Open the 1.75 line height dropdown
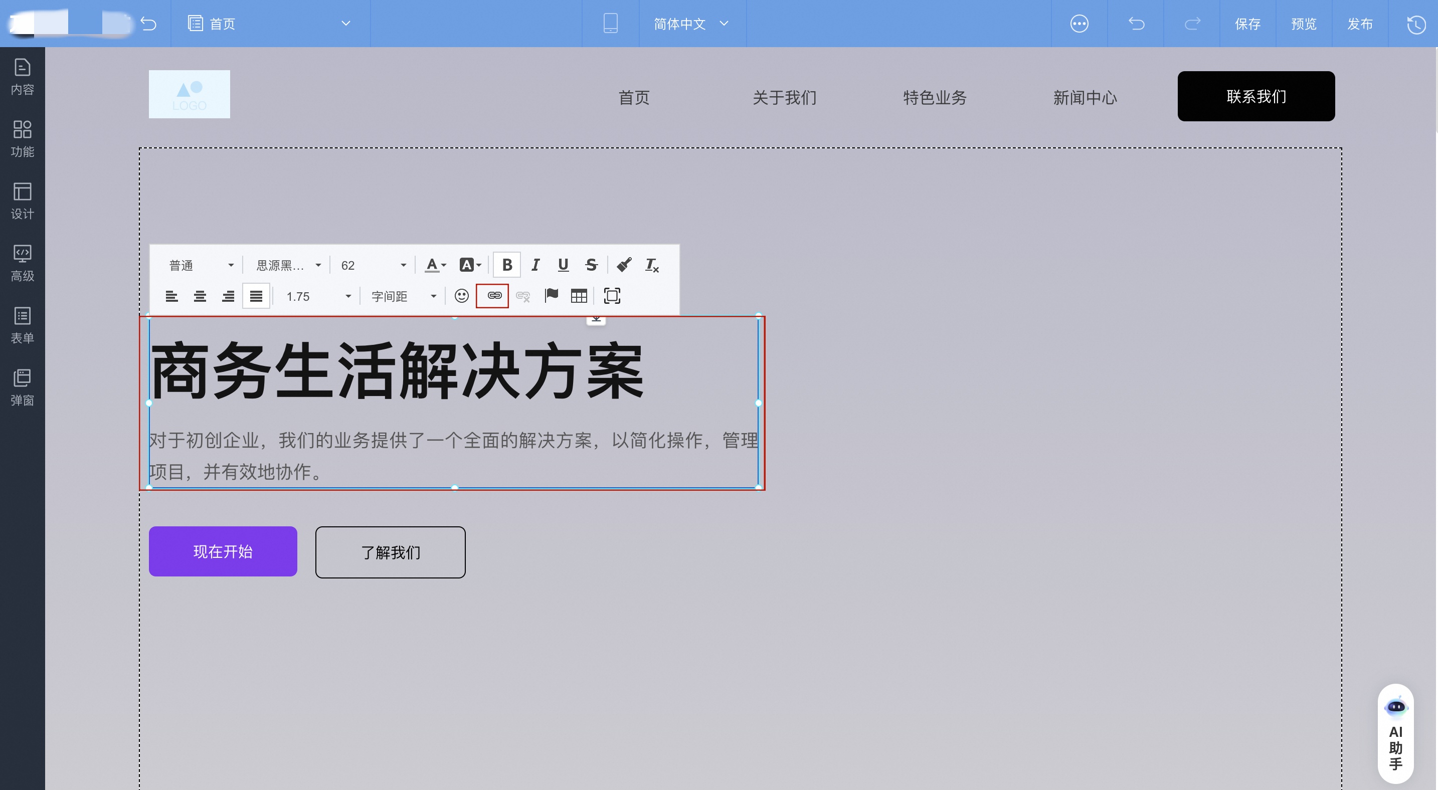This screenshot has width=1438, height=790. (x=316, y=296)
